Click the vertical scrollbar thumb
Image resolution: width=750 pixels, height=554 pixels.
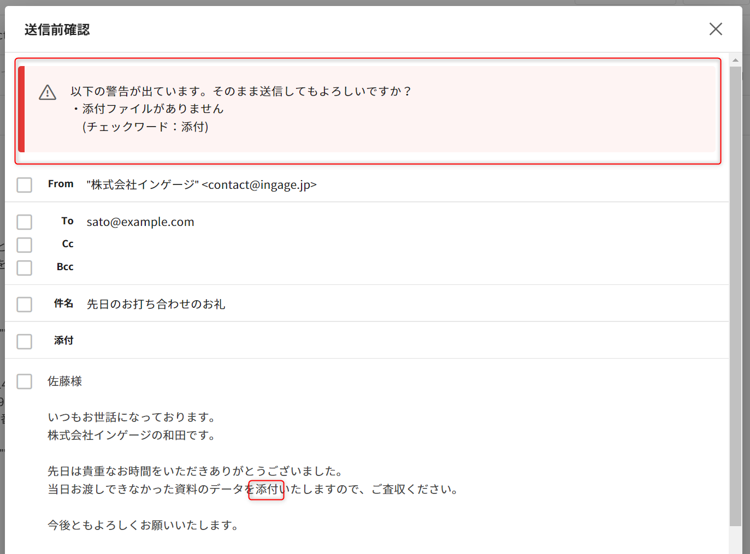(735, 295)
